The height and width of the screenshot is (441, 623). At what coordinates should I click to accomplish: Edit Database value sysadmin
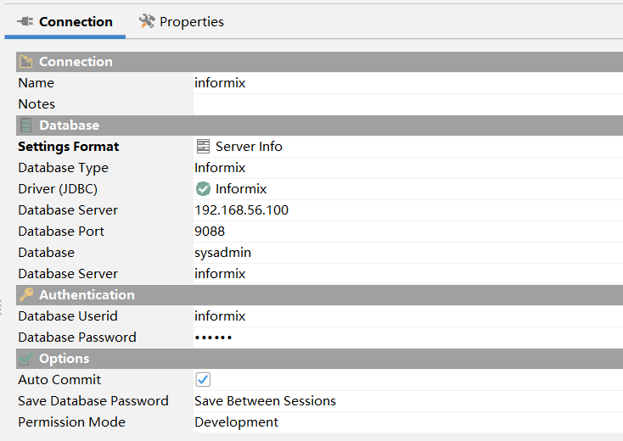click(408, 253)
